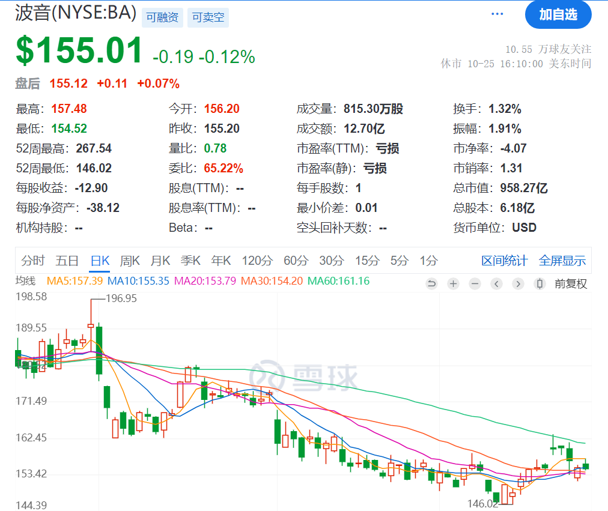Click the 146.02 low marker on chart
The width and height of the screenshot is (608, 511).
coord(483,504)
